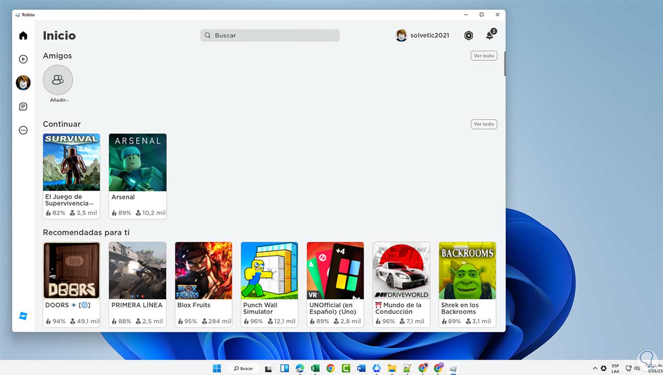Open the Robux hexagon icon
Screen dimensions: 663x375
click(x=468, y=36)
